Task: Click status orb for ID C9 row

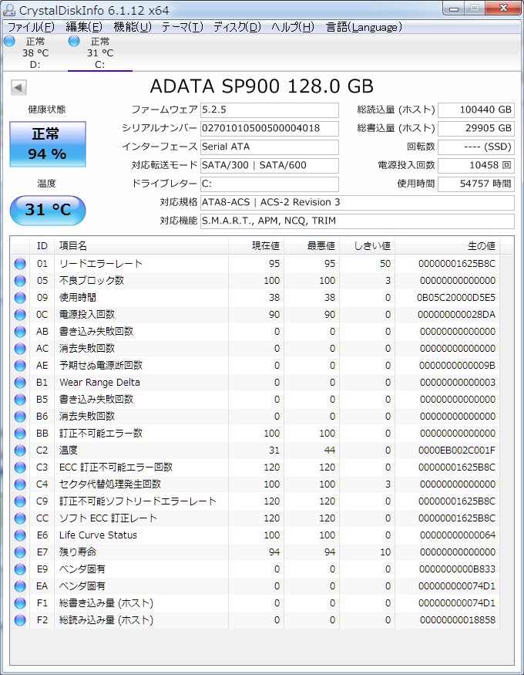Action: 20,501
